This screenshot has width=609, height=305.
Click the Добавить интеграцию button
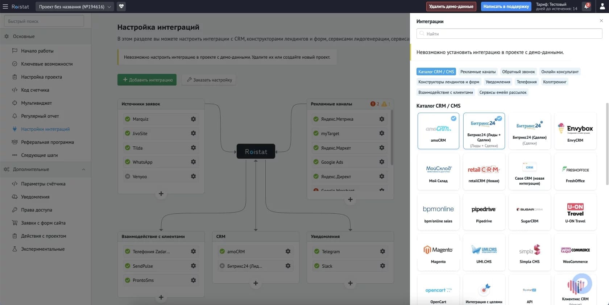[147, 80]
